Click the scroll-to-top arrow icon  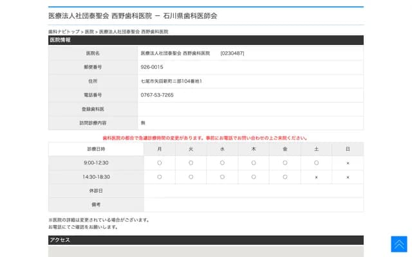click(x=398, y=244)
